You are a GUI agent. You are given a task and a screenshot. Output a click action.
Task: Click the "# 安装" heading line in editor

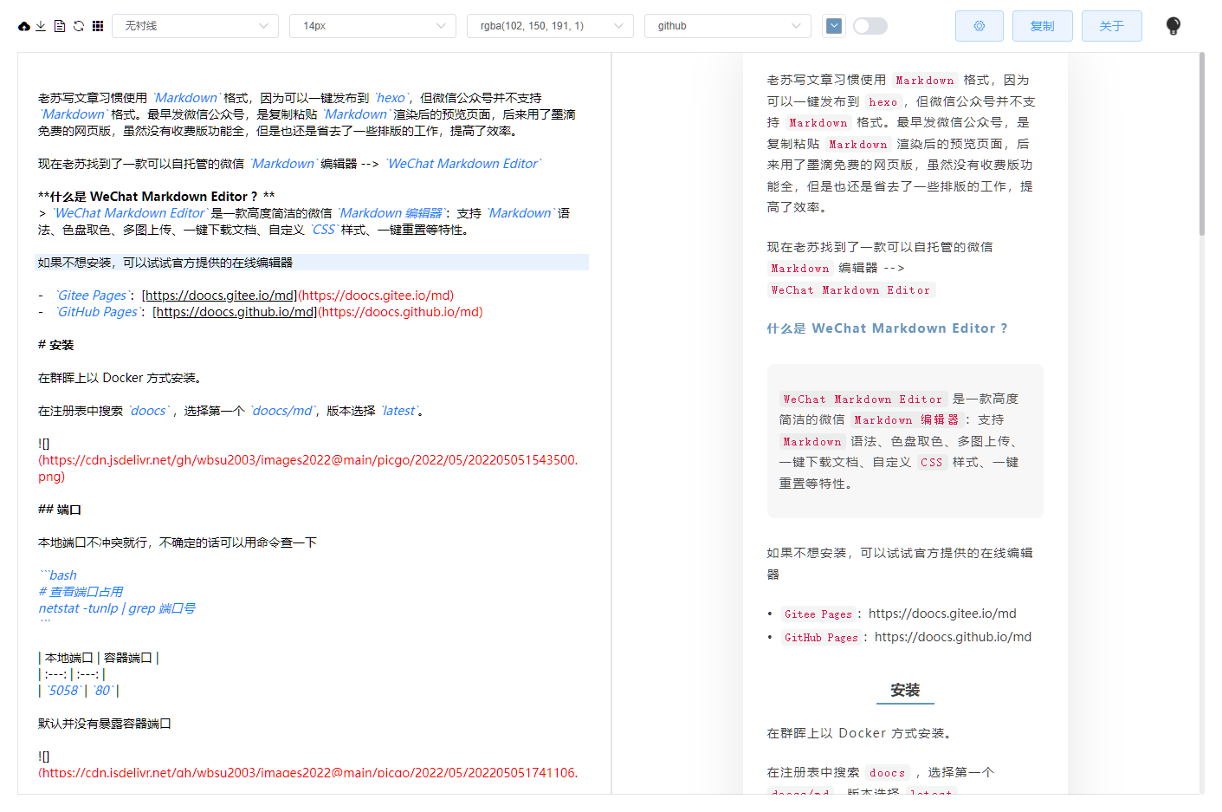56,345
